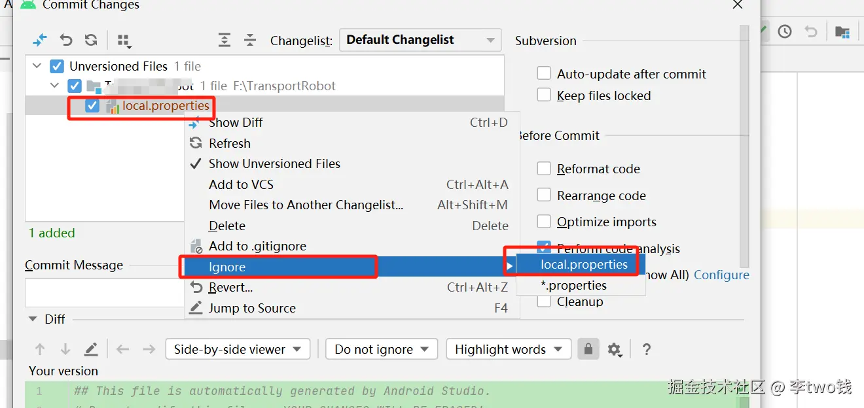
Task: Click the Show Diff toolbar icon
Action: click(40, 40)
